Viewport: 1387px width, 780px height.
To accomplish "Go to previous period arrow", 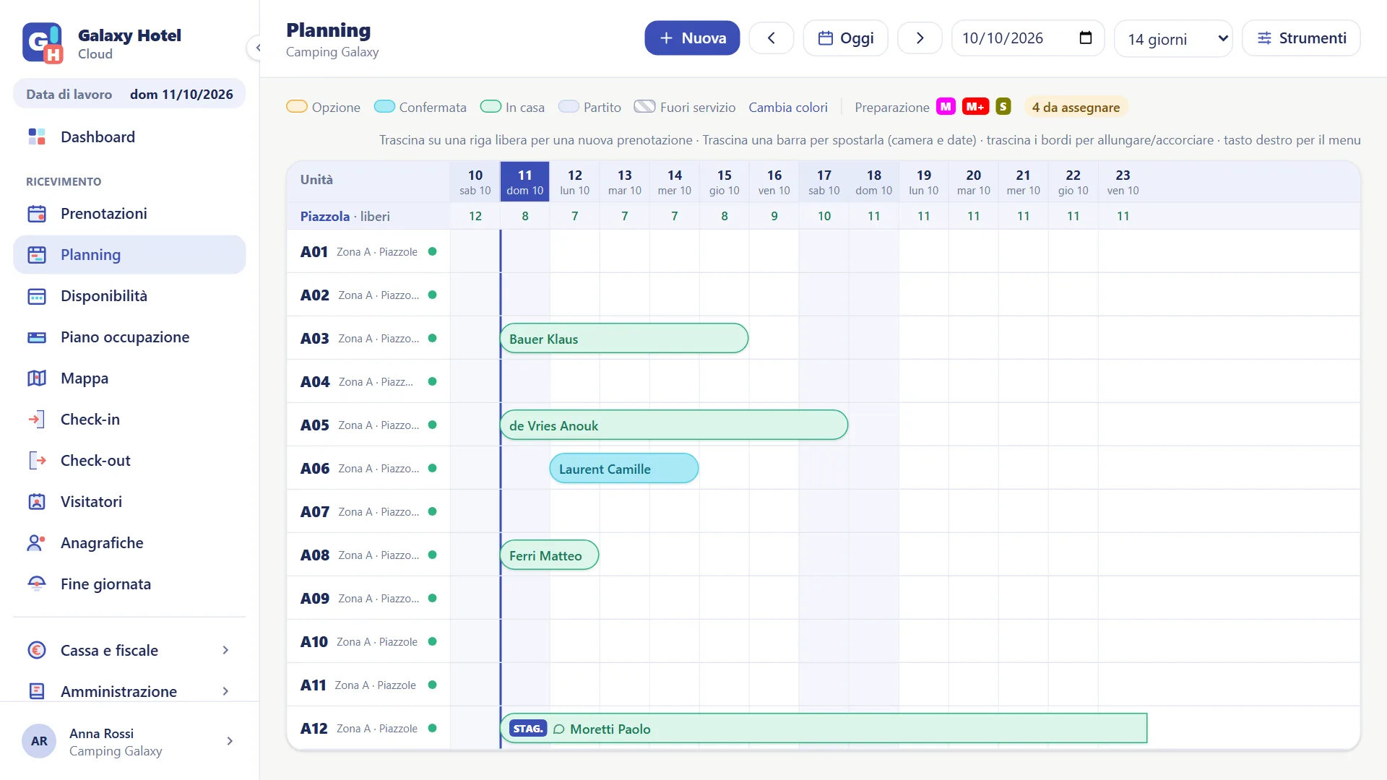I will [772, 38].
